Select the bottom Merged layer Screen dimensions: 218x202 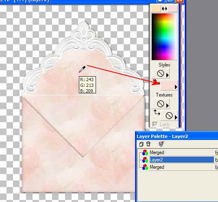pyautogui.click(x=157, y=167)
